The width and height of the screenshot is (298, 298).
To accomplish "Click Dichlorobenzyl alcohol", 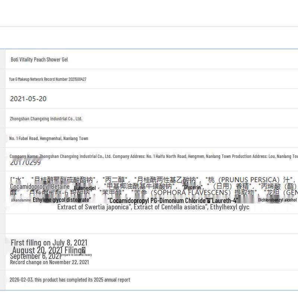I will (277, 200).
